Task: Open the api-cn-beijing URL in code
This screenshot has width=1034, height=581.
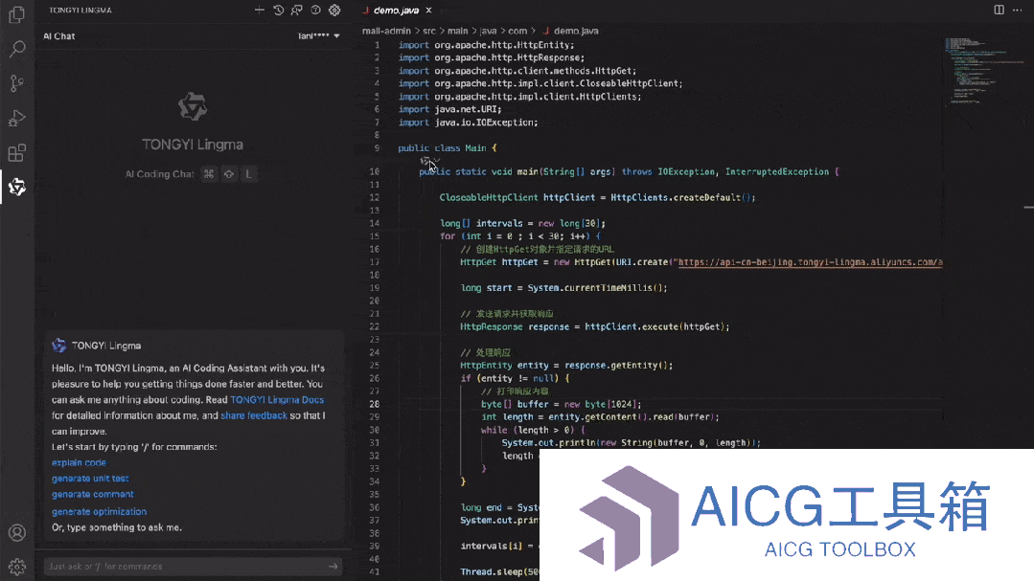Action: pos(811,262)
